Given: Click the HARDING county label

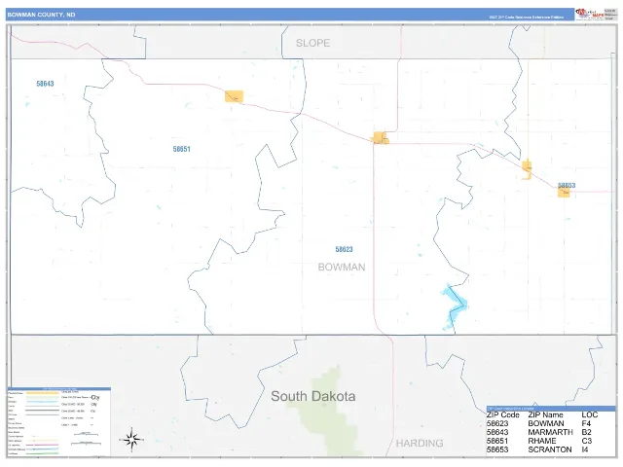Looking at the screenshot, I should pos(420,443).
